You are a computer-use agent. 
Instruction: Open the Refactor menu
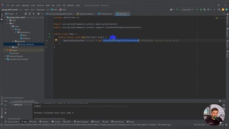40,5
